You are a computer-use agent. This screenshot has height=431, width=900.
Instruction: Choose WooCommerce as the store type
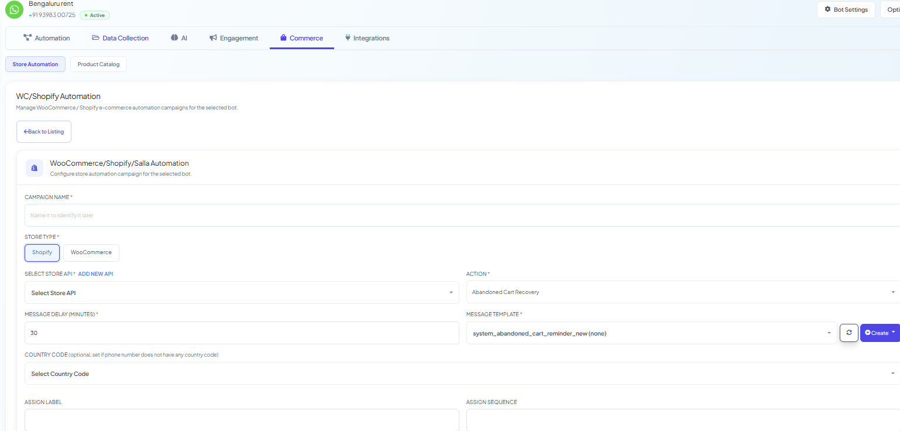click(91, 253)
